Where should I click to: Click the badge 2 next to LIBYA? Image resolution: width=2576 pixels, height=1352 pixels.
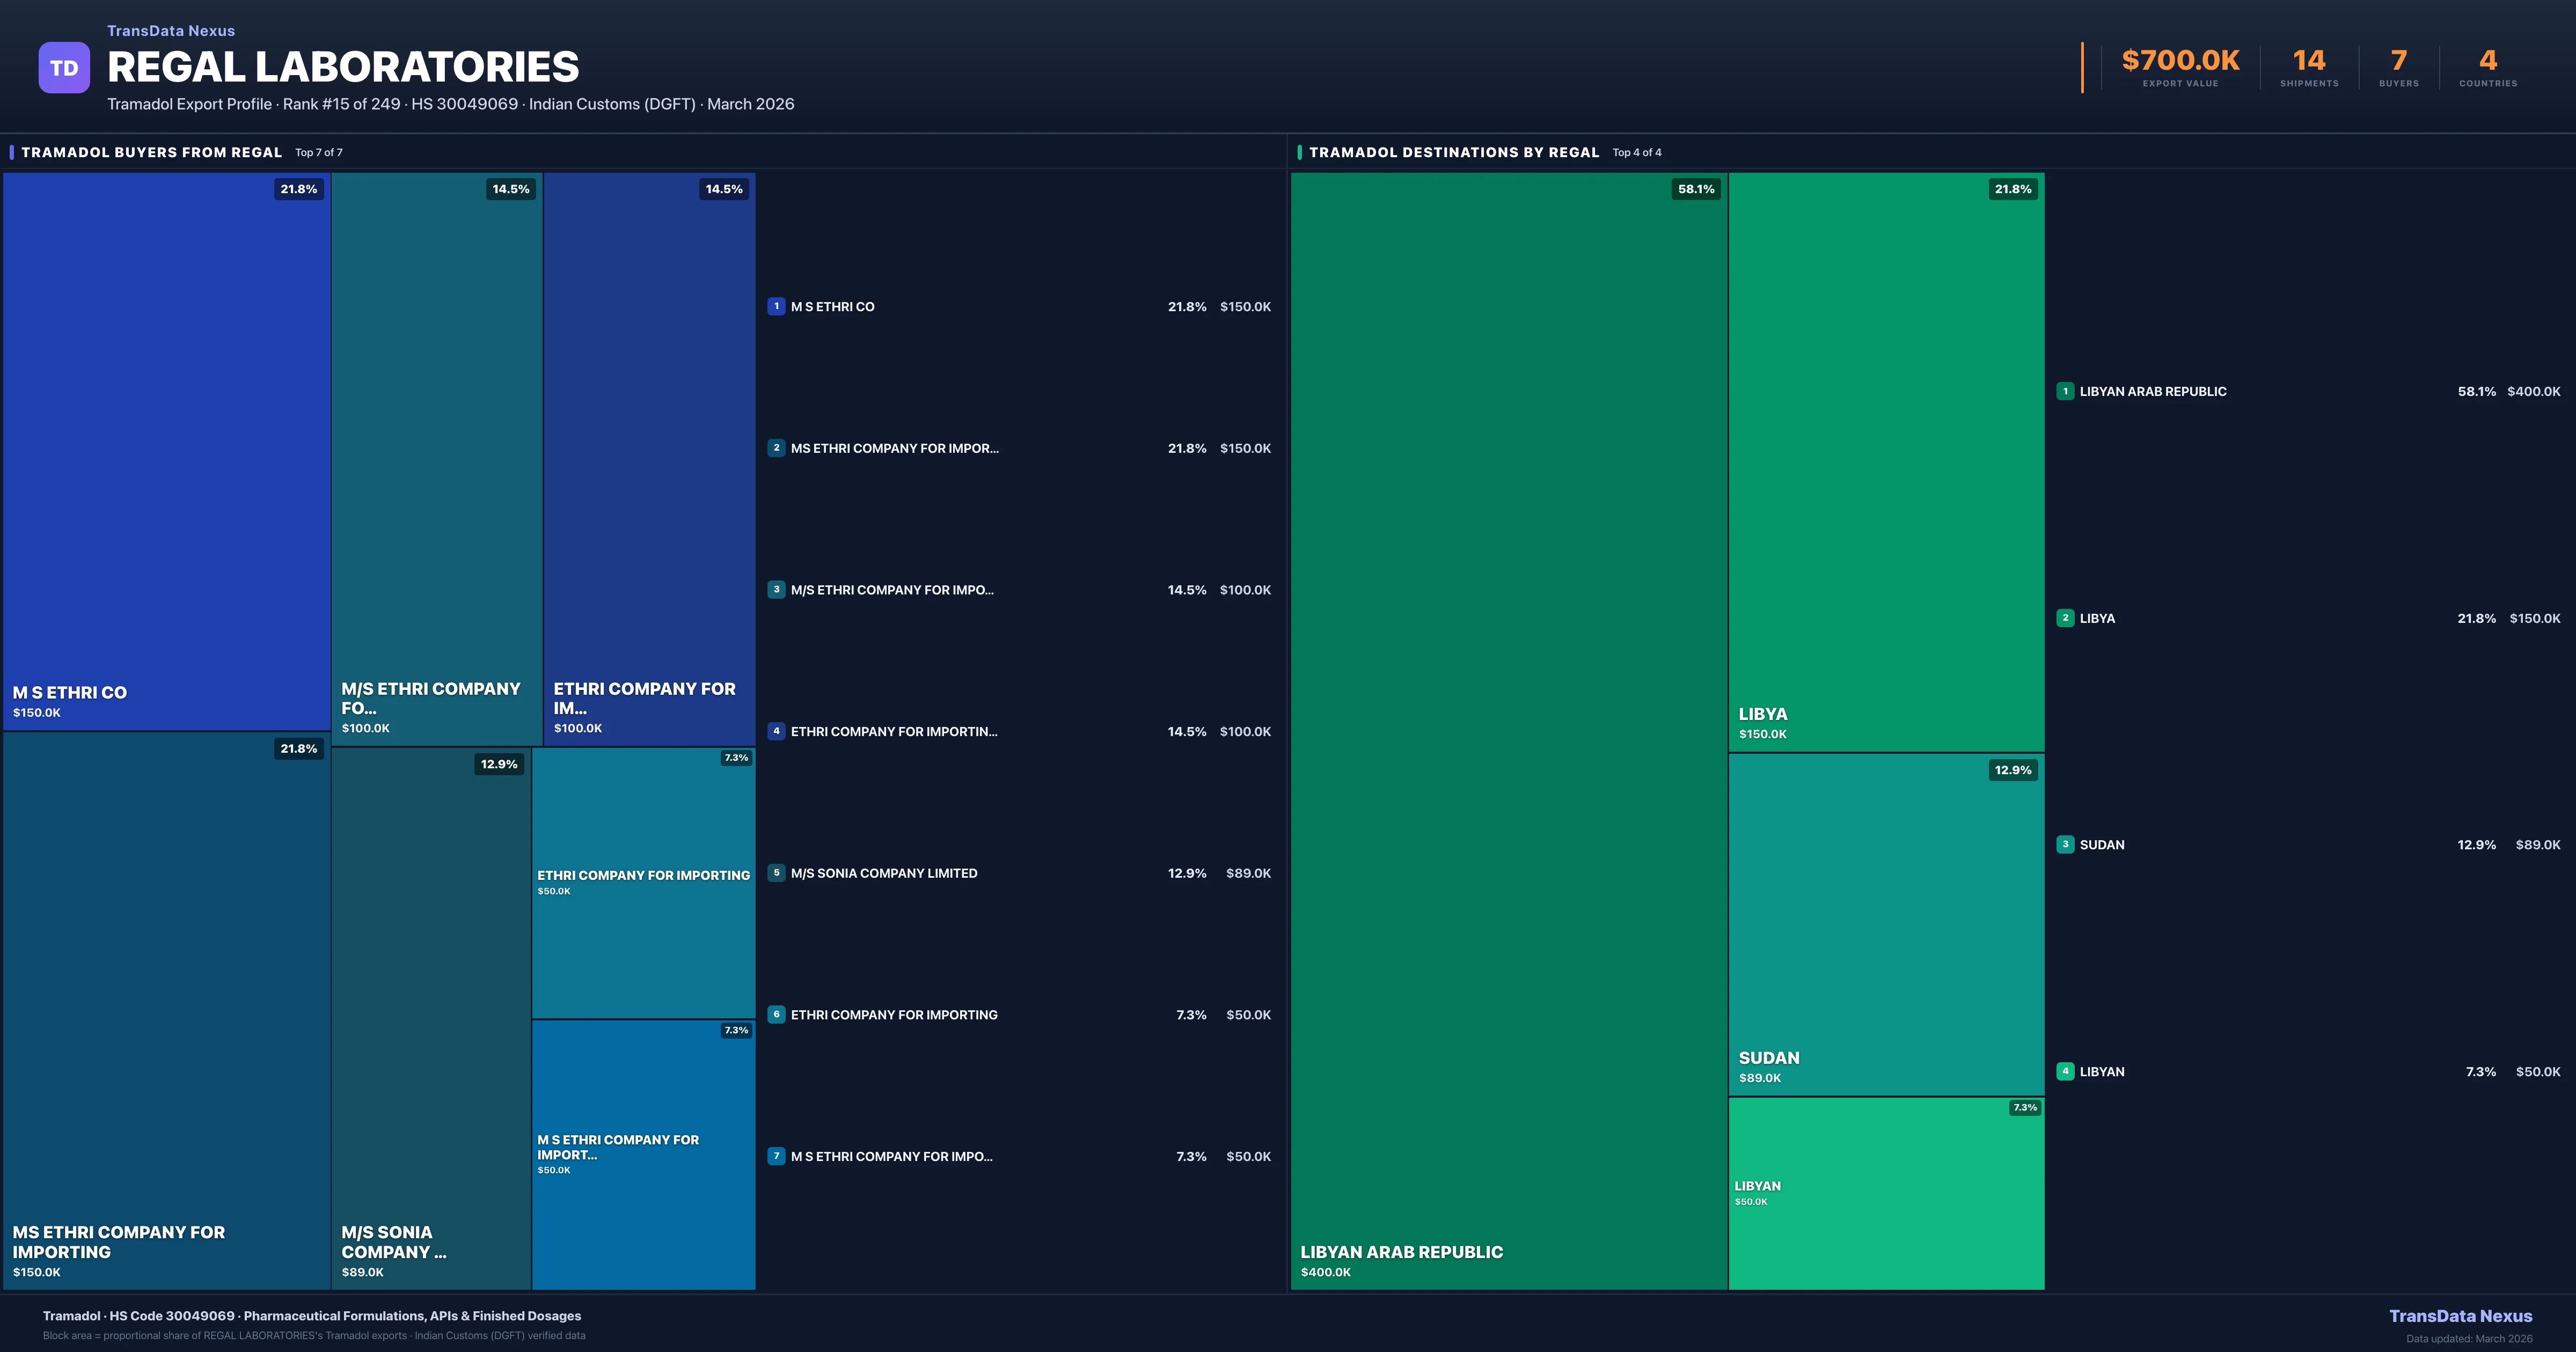point(2065,617)
